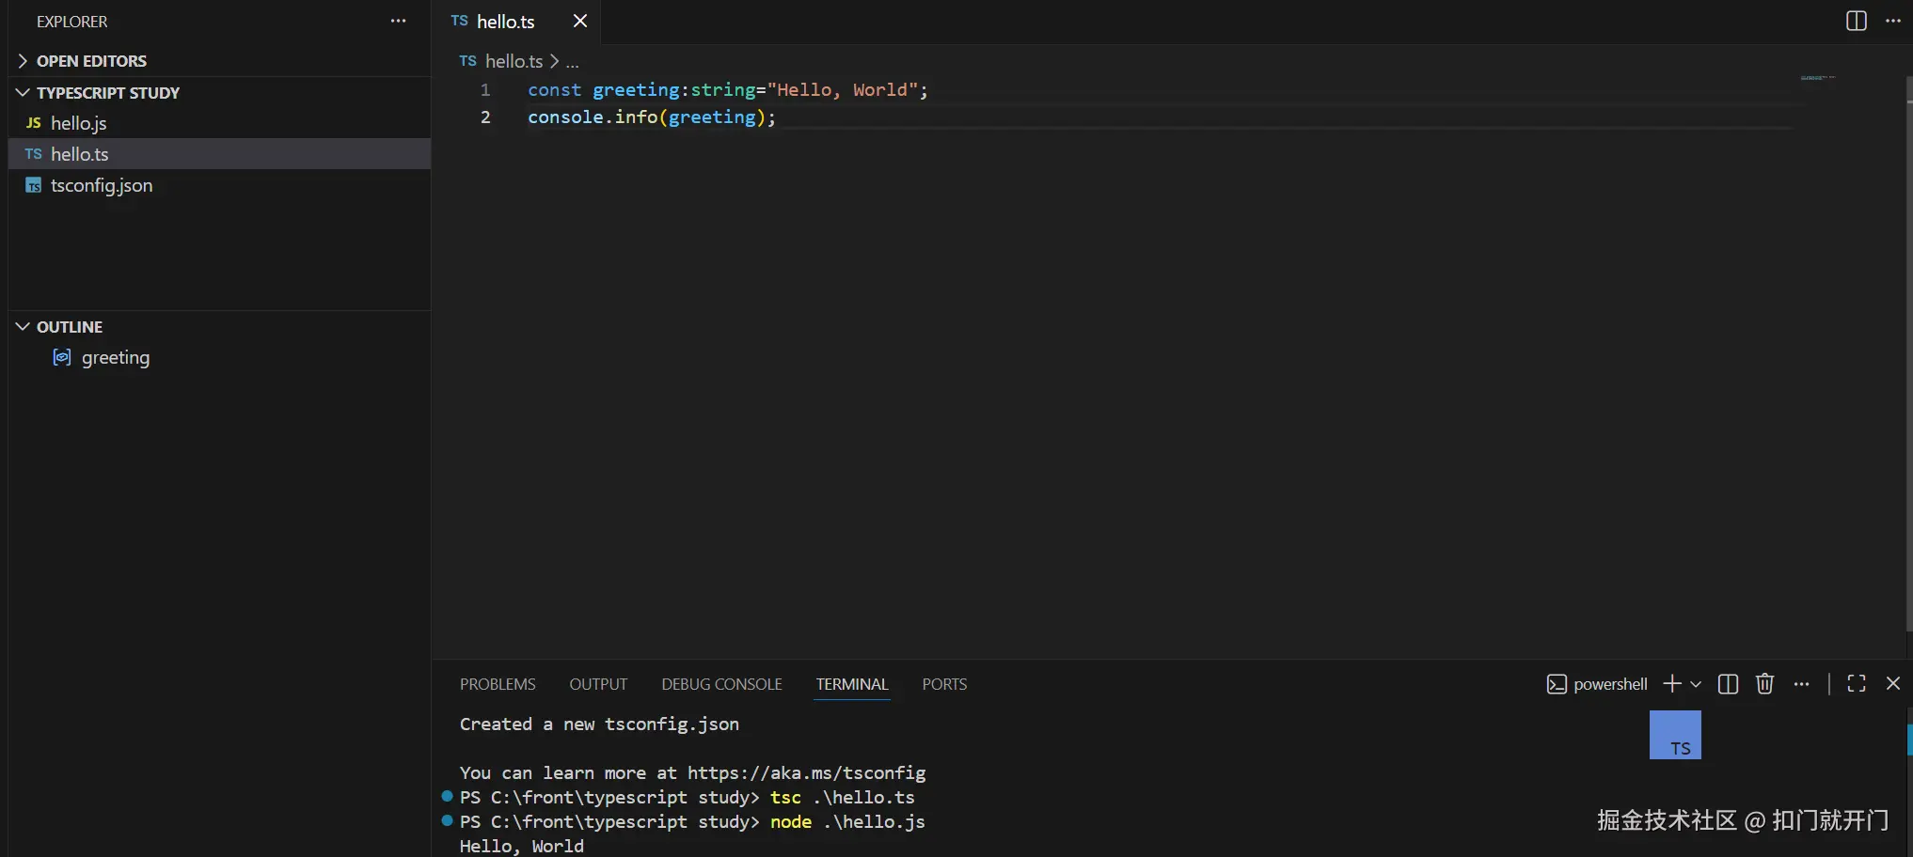Create a new terminal with plus icon
1913x857 pixels.
(1672, 683)
